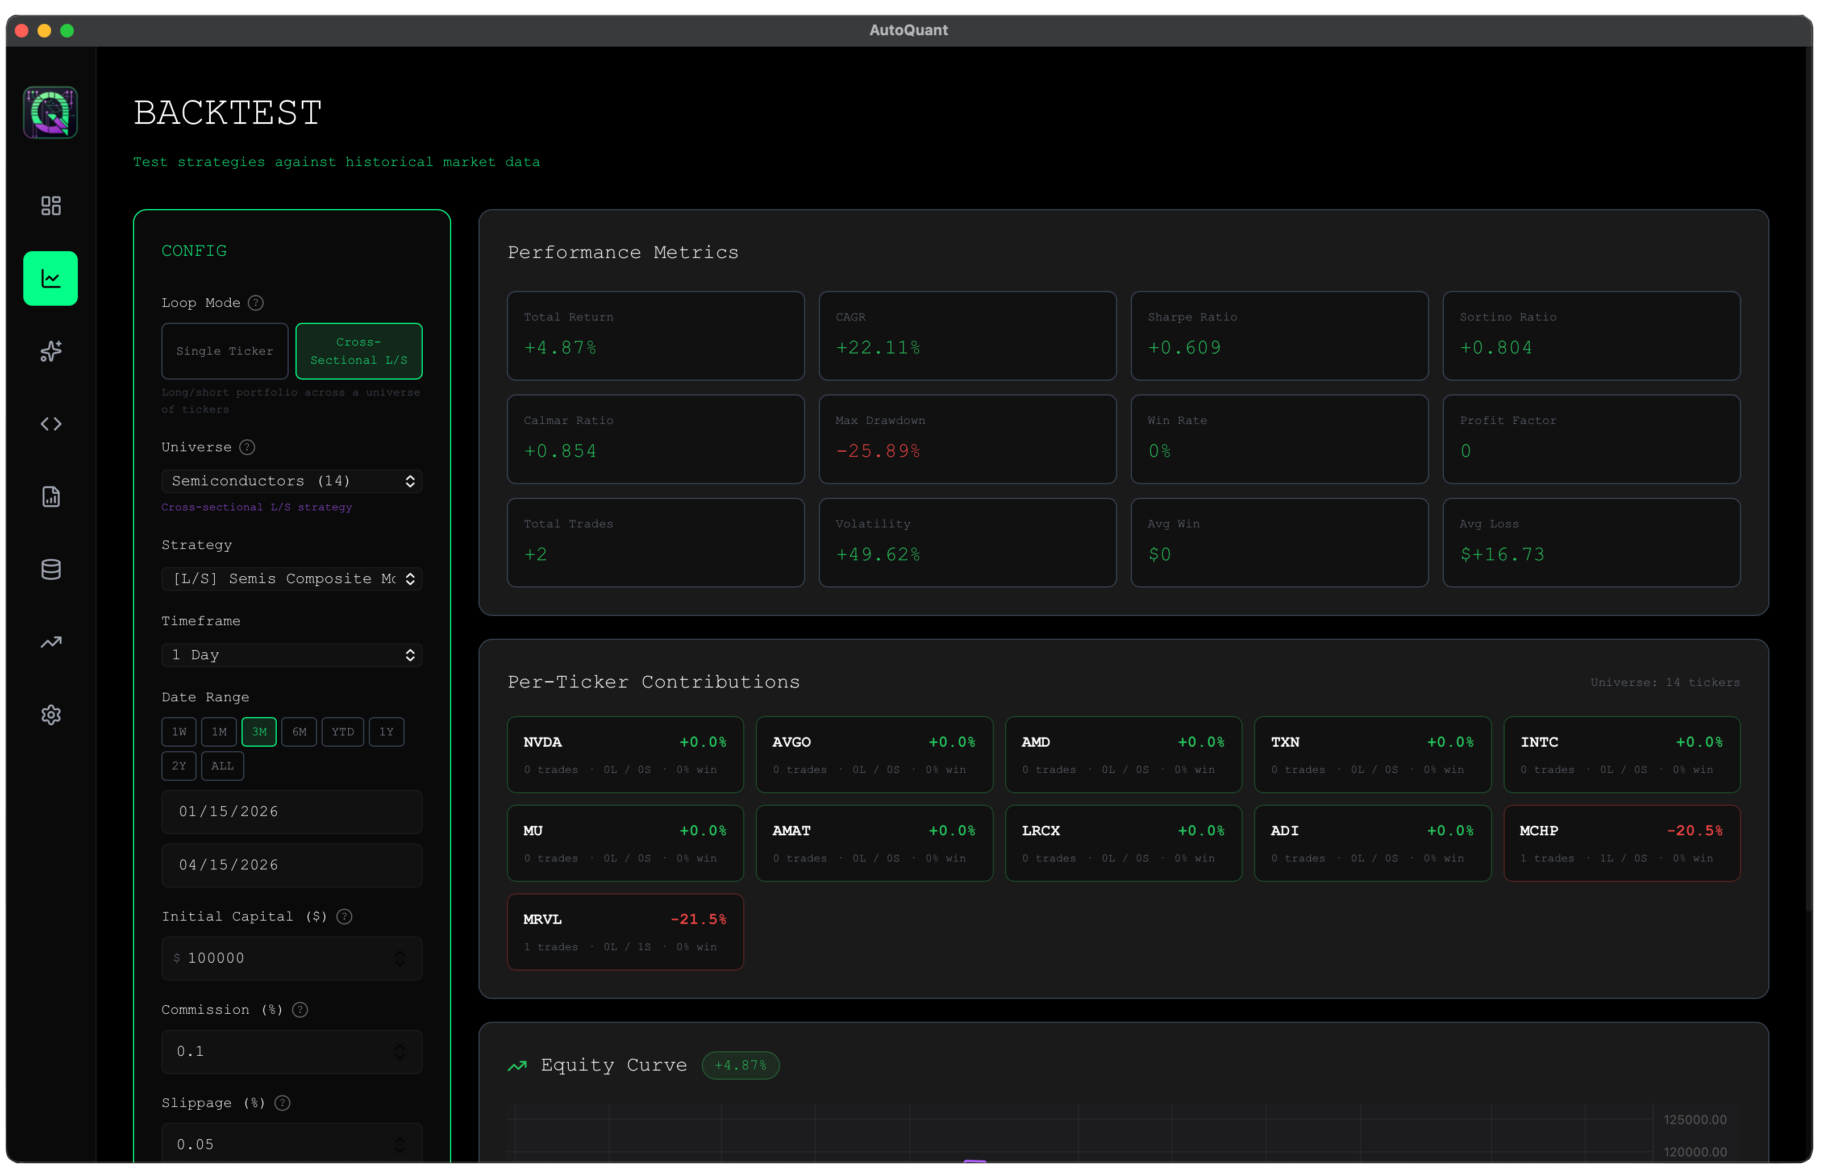Image resolution: width=1824 pixels, height=1174 pixels.
Task: Set date range to 1M
Action: tap(219, 732)
